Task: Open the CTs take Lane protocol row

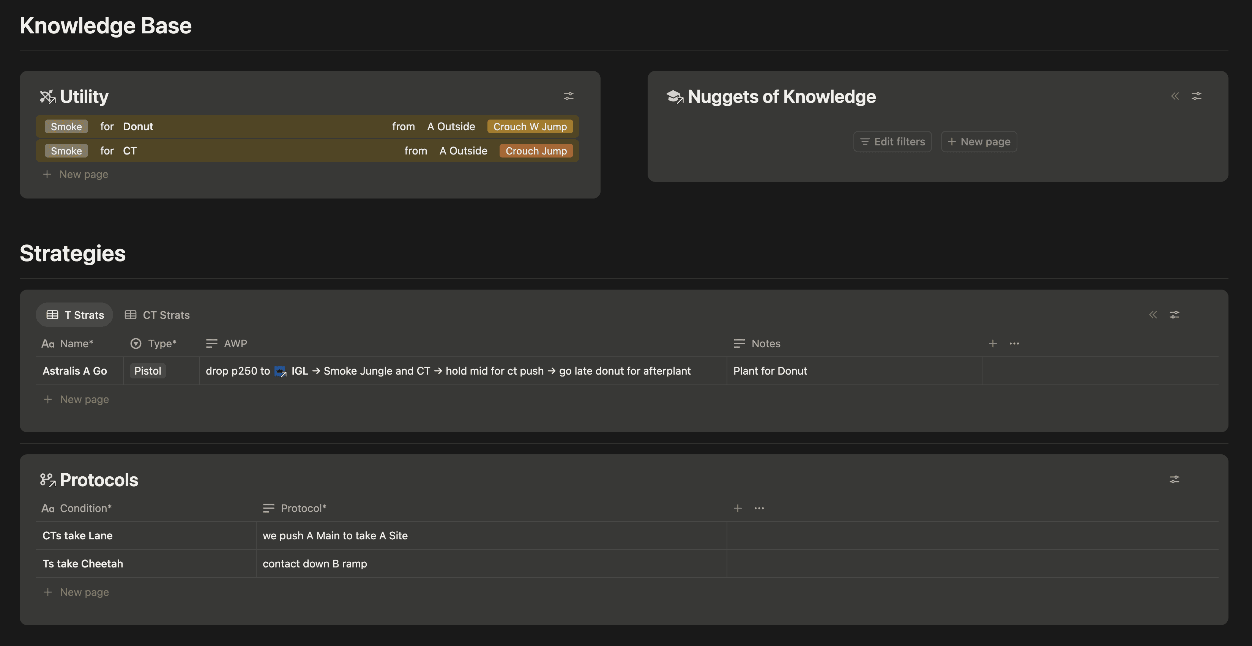Action: click(x=77, y=536)
